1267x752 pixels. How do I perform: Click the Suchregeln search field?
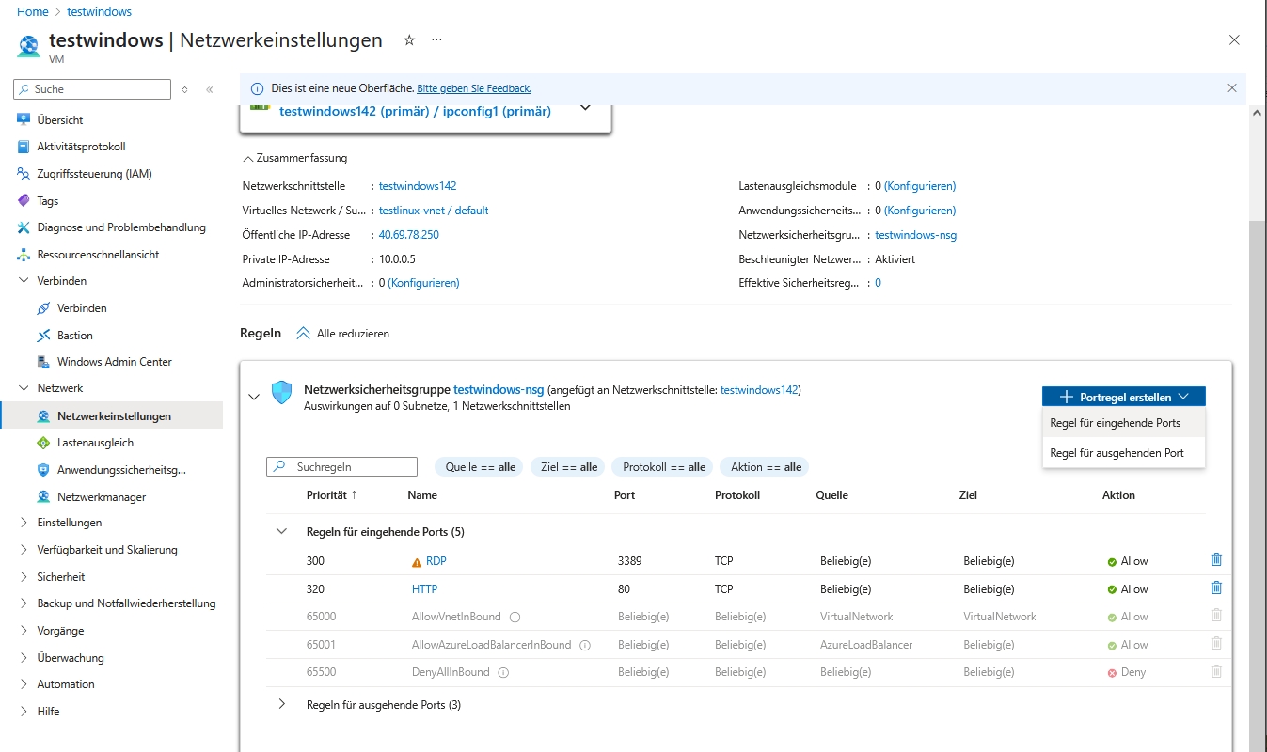[x=350, y=467]
